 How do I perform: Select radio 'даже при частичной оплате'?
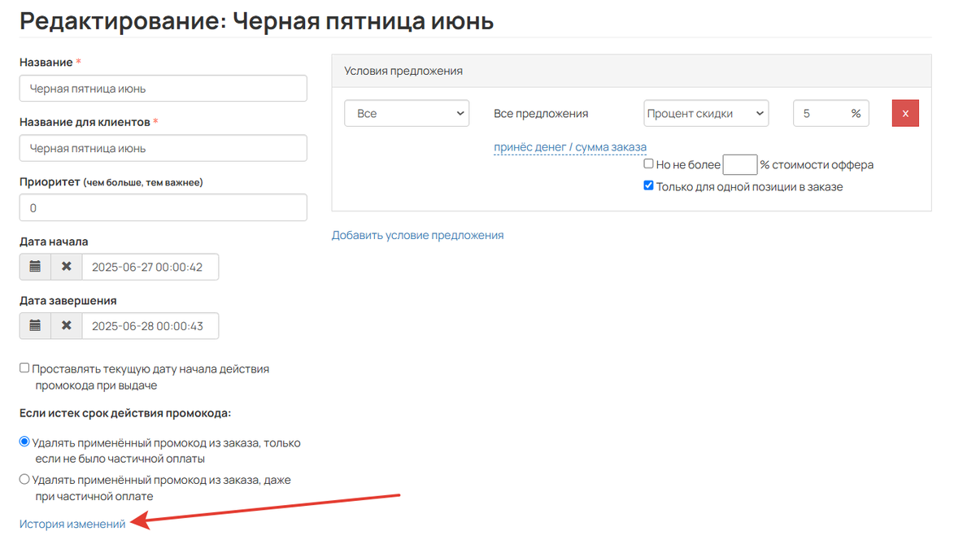[24, 480]
